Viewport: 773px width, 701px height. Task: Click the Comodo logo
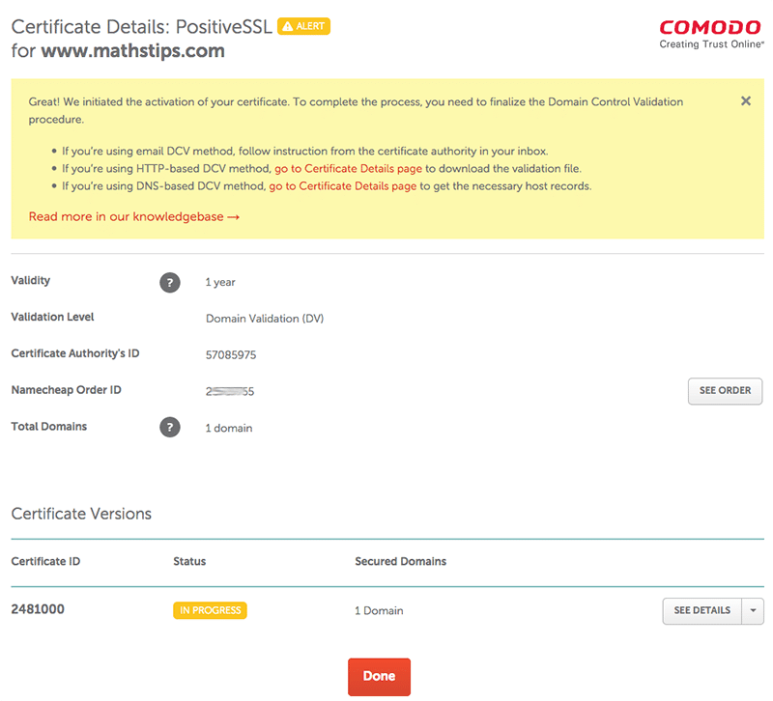[711, 34]
